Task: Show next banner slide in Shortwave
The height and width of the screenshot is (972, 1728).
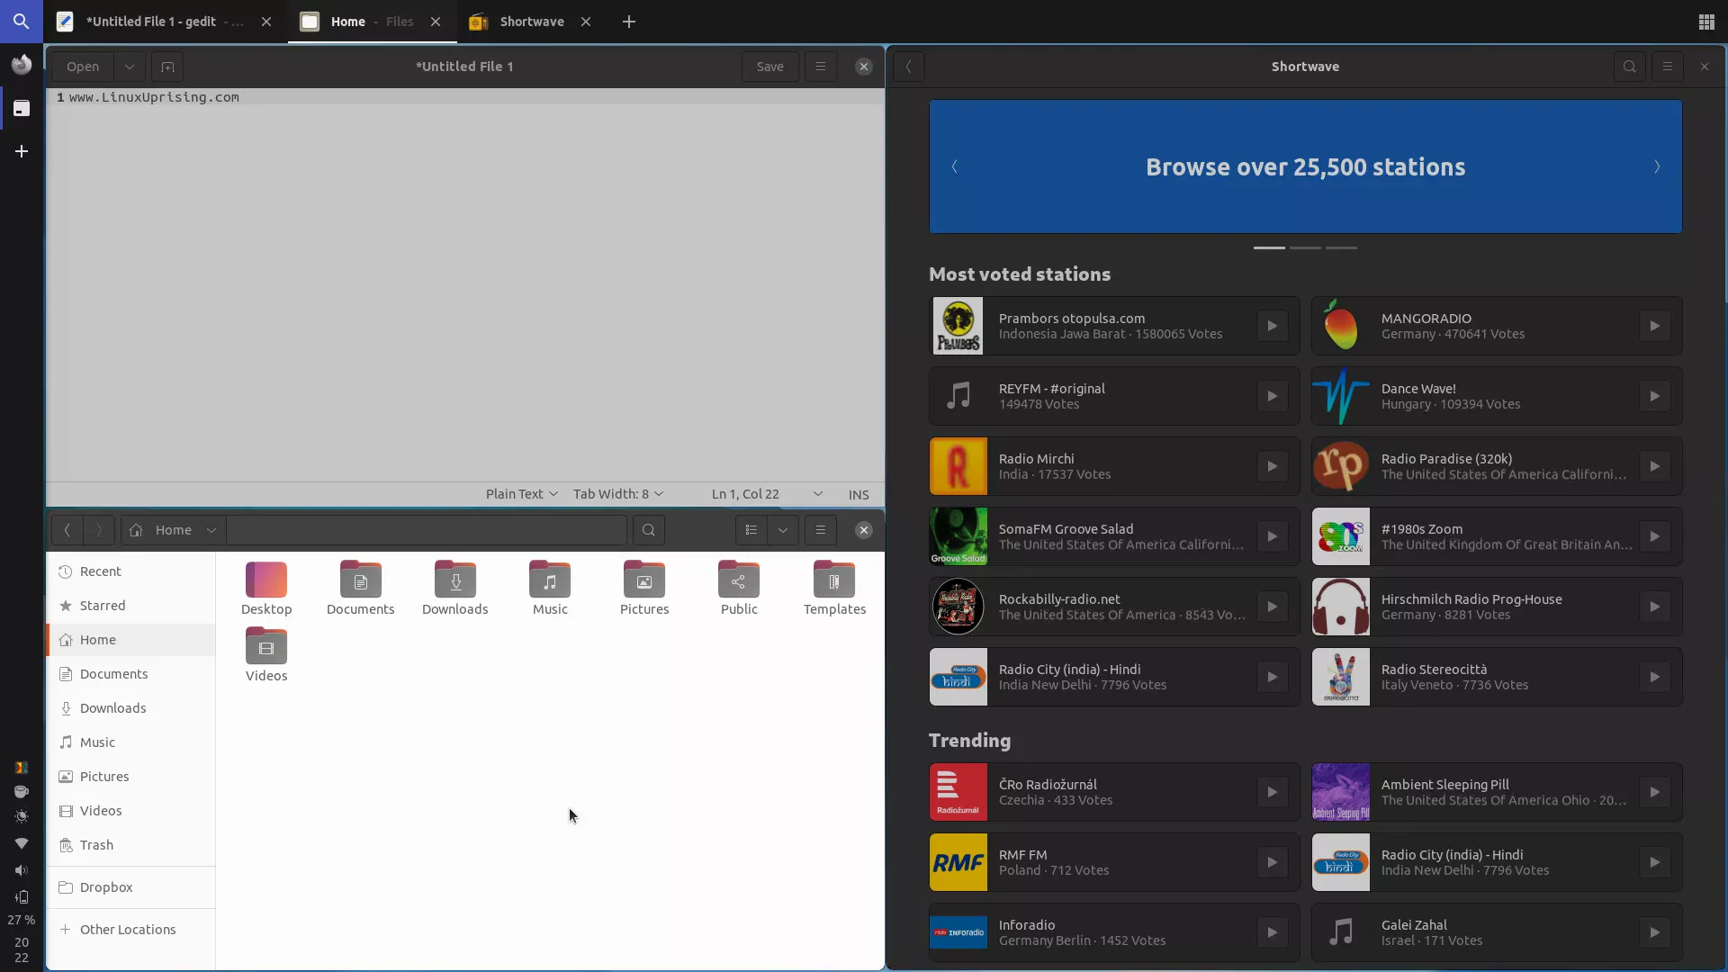Action: (1657, 166)
